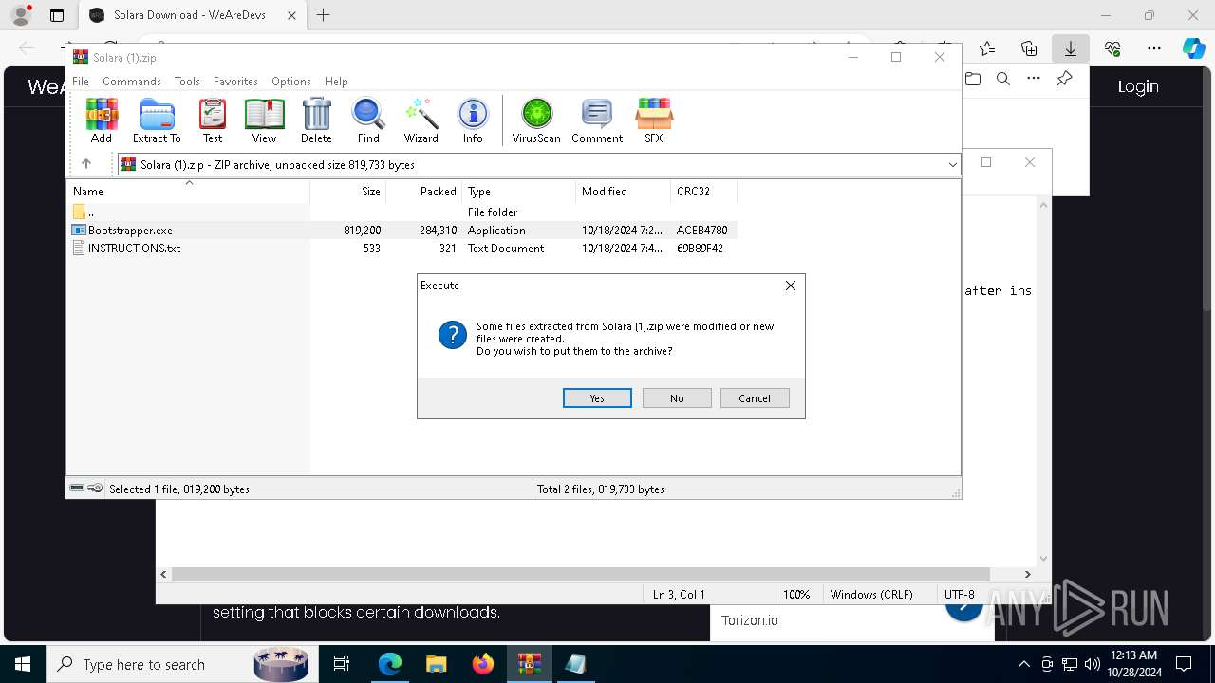Open browser Favorites star icon
The image size is (1215, 683).
[x=987, y=48]
